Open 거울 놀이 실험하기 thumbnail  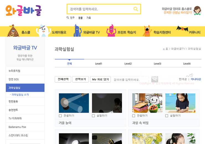107,103
